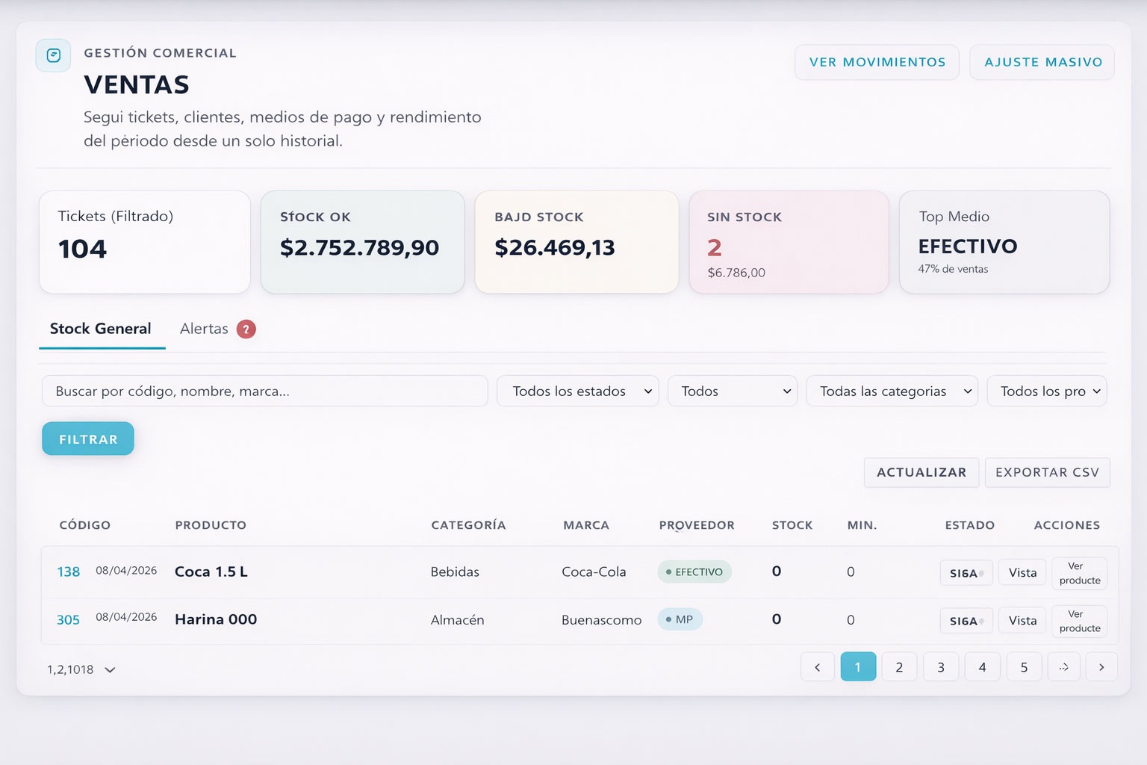Select the Harina 000 product name

216,619
